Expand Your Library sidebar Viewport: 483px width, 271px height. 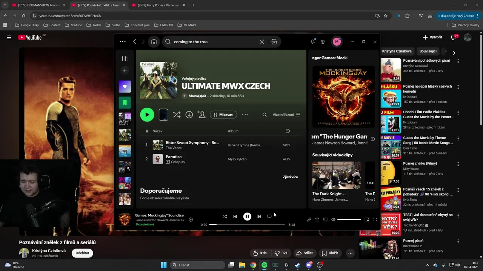pos(125,59)
